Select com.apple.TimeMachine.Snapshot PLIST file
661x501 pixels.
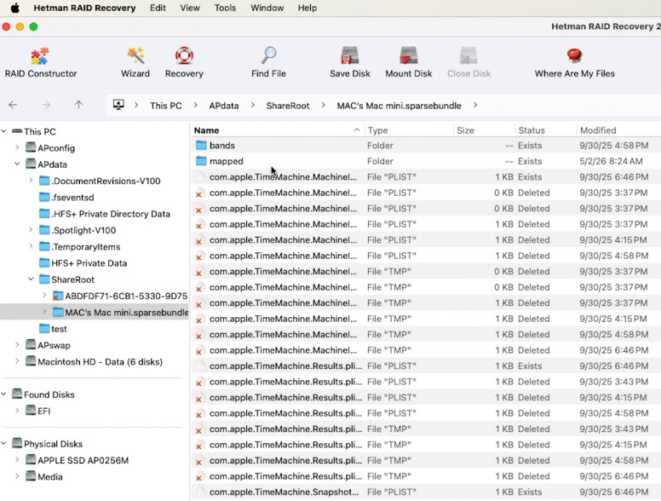(x=426, y=492)
